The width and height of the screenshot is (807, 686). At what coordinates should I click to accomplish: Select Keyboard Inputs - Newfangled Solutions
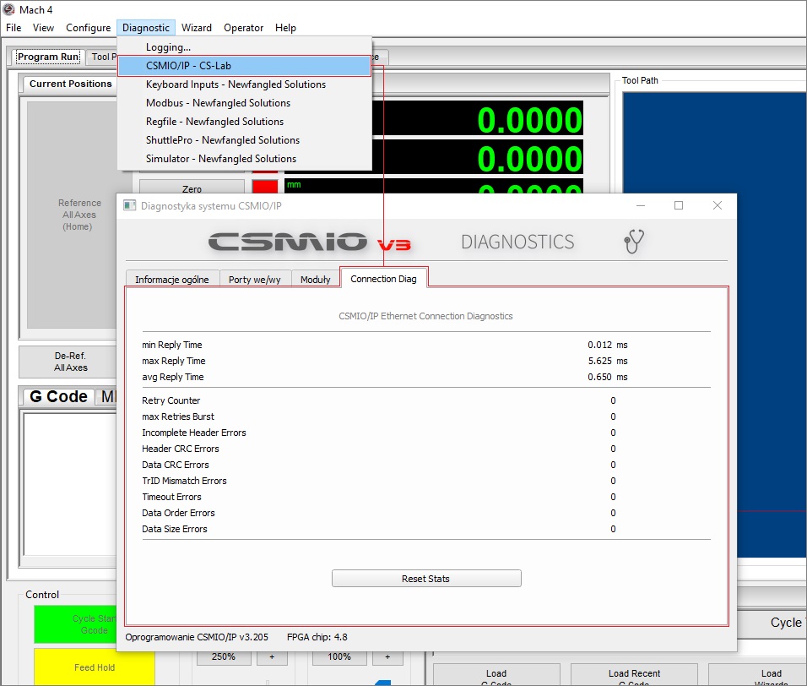click(245, 84)
